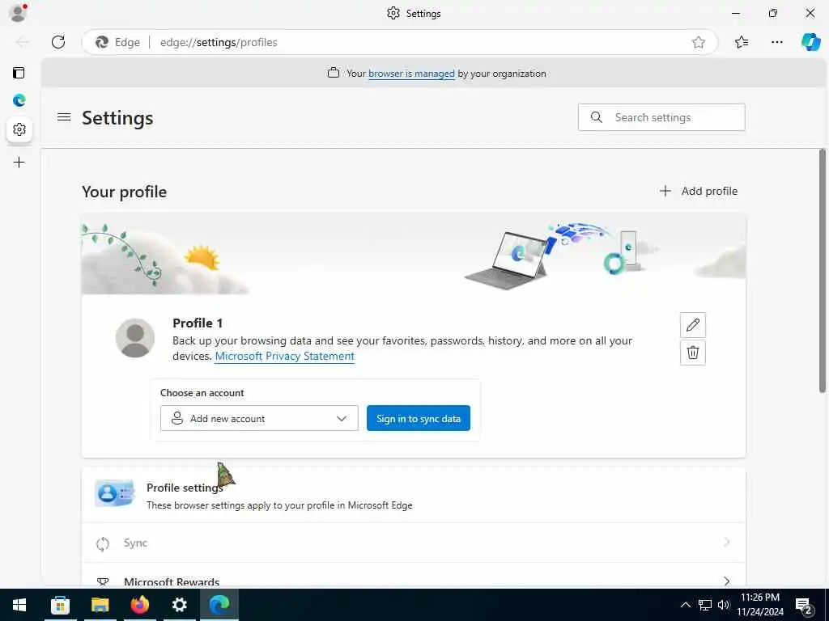Open the browser is managed link

point(411,74)
